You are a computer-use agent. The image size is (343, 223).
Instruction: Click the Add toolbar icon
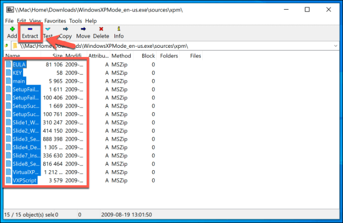tap(12, 29)
